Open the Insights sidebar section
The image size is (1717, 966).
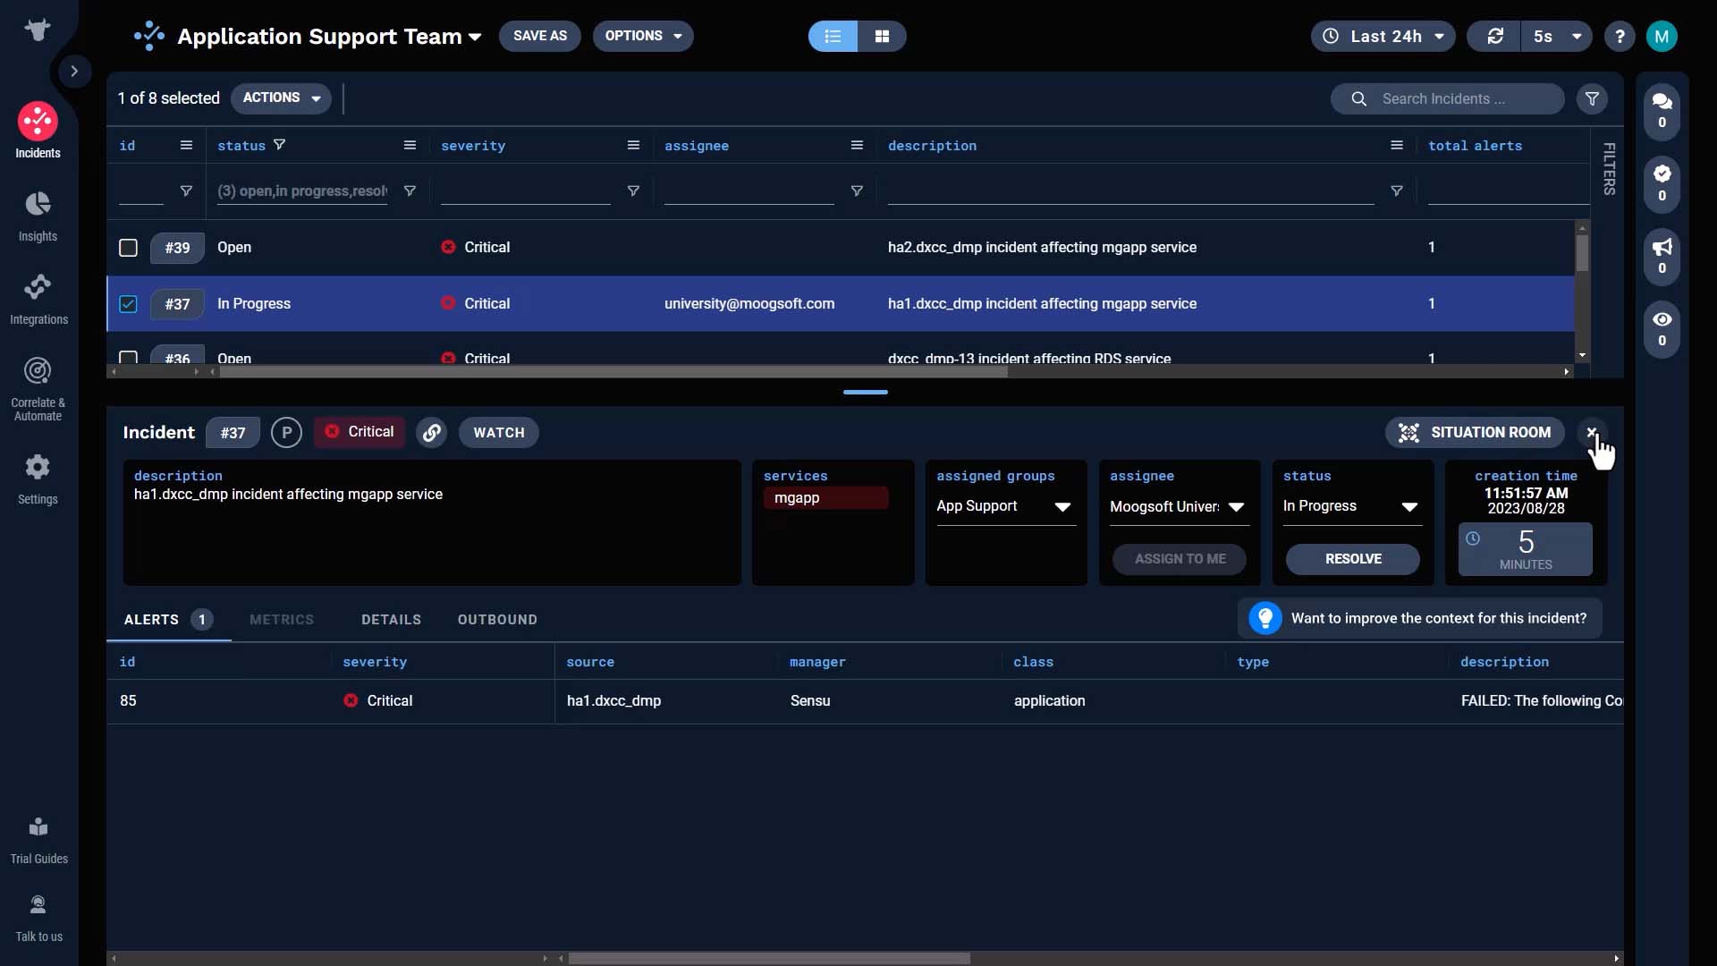(x=38, y=216)
